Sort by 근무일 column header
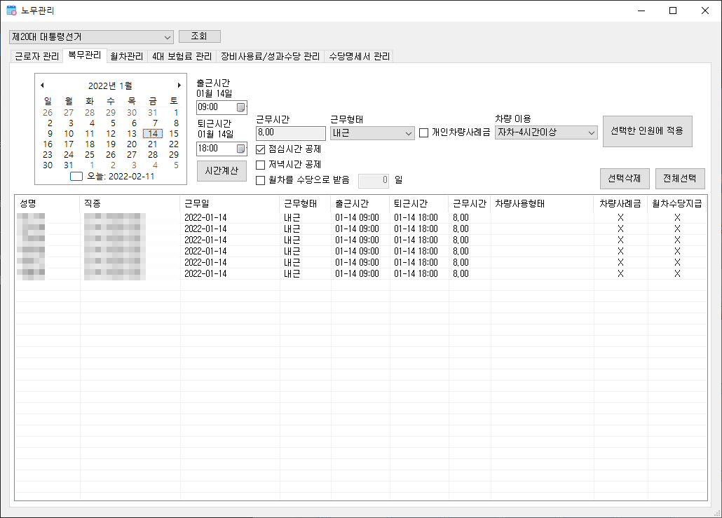The image size is (722, 518). [x=230, y=203]
